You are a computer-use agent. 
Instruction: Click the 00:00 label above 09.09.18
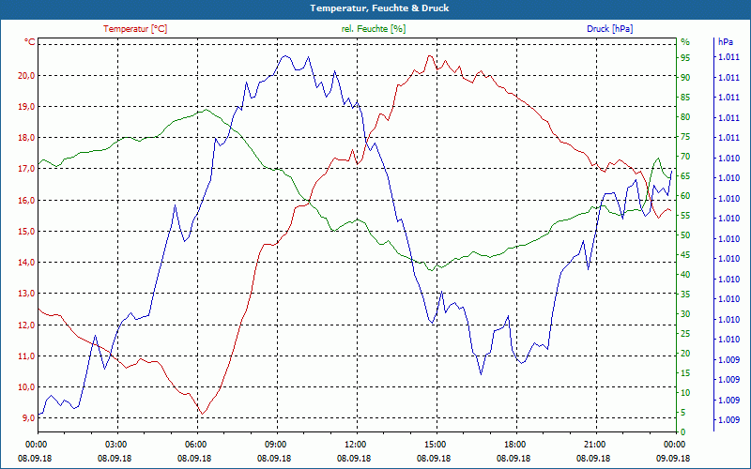[676, 444]
